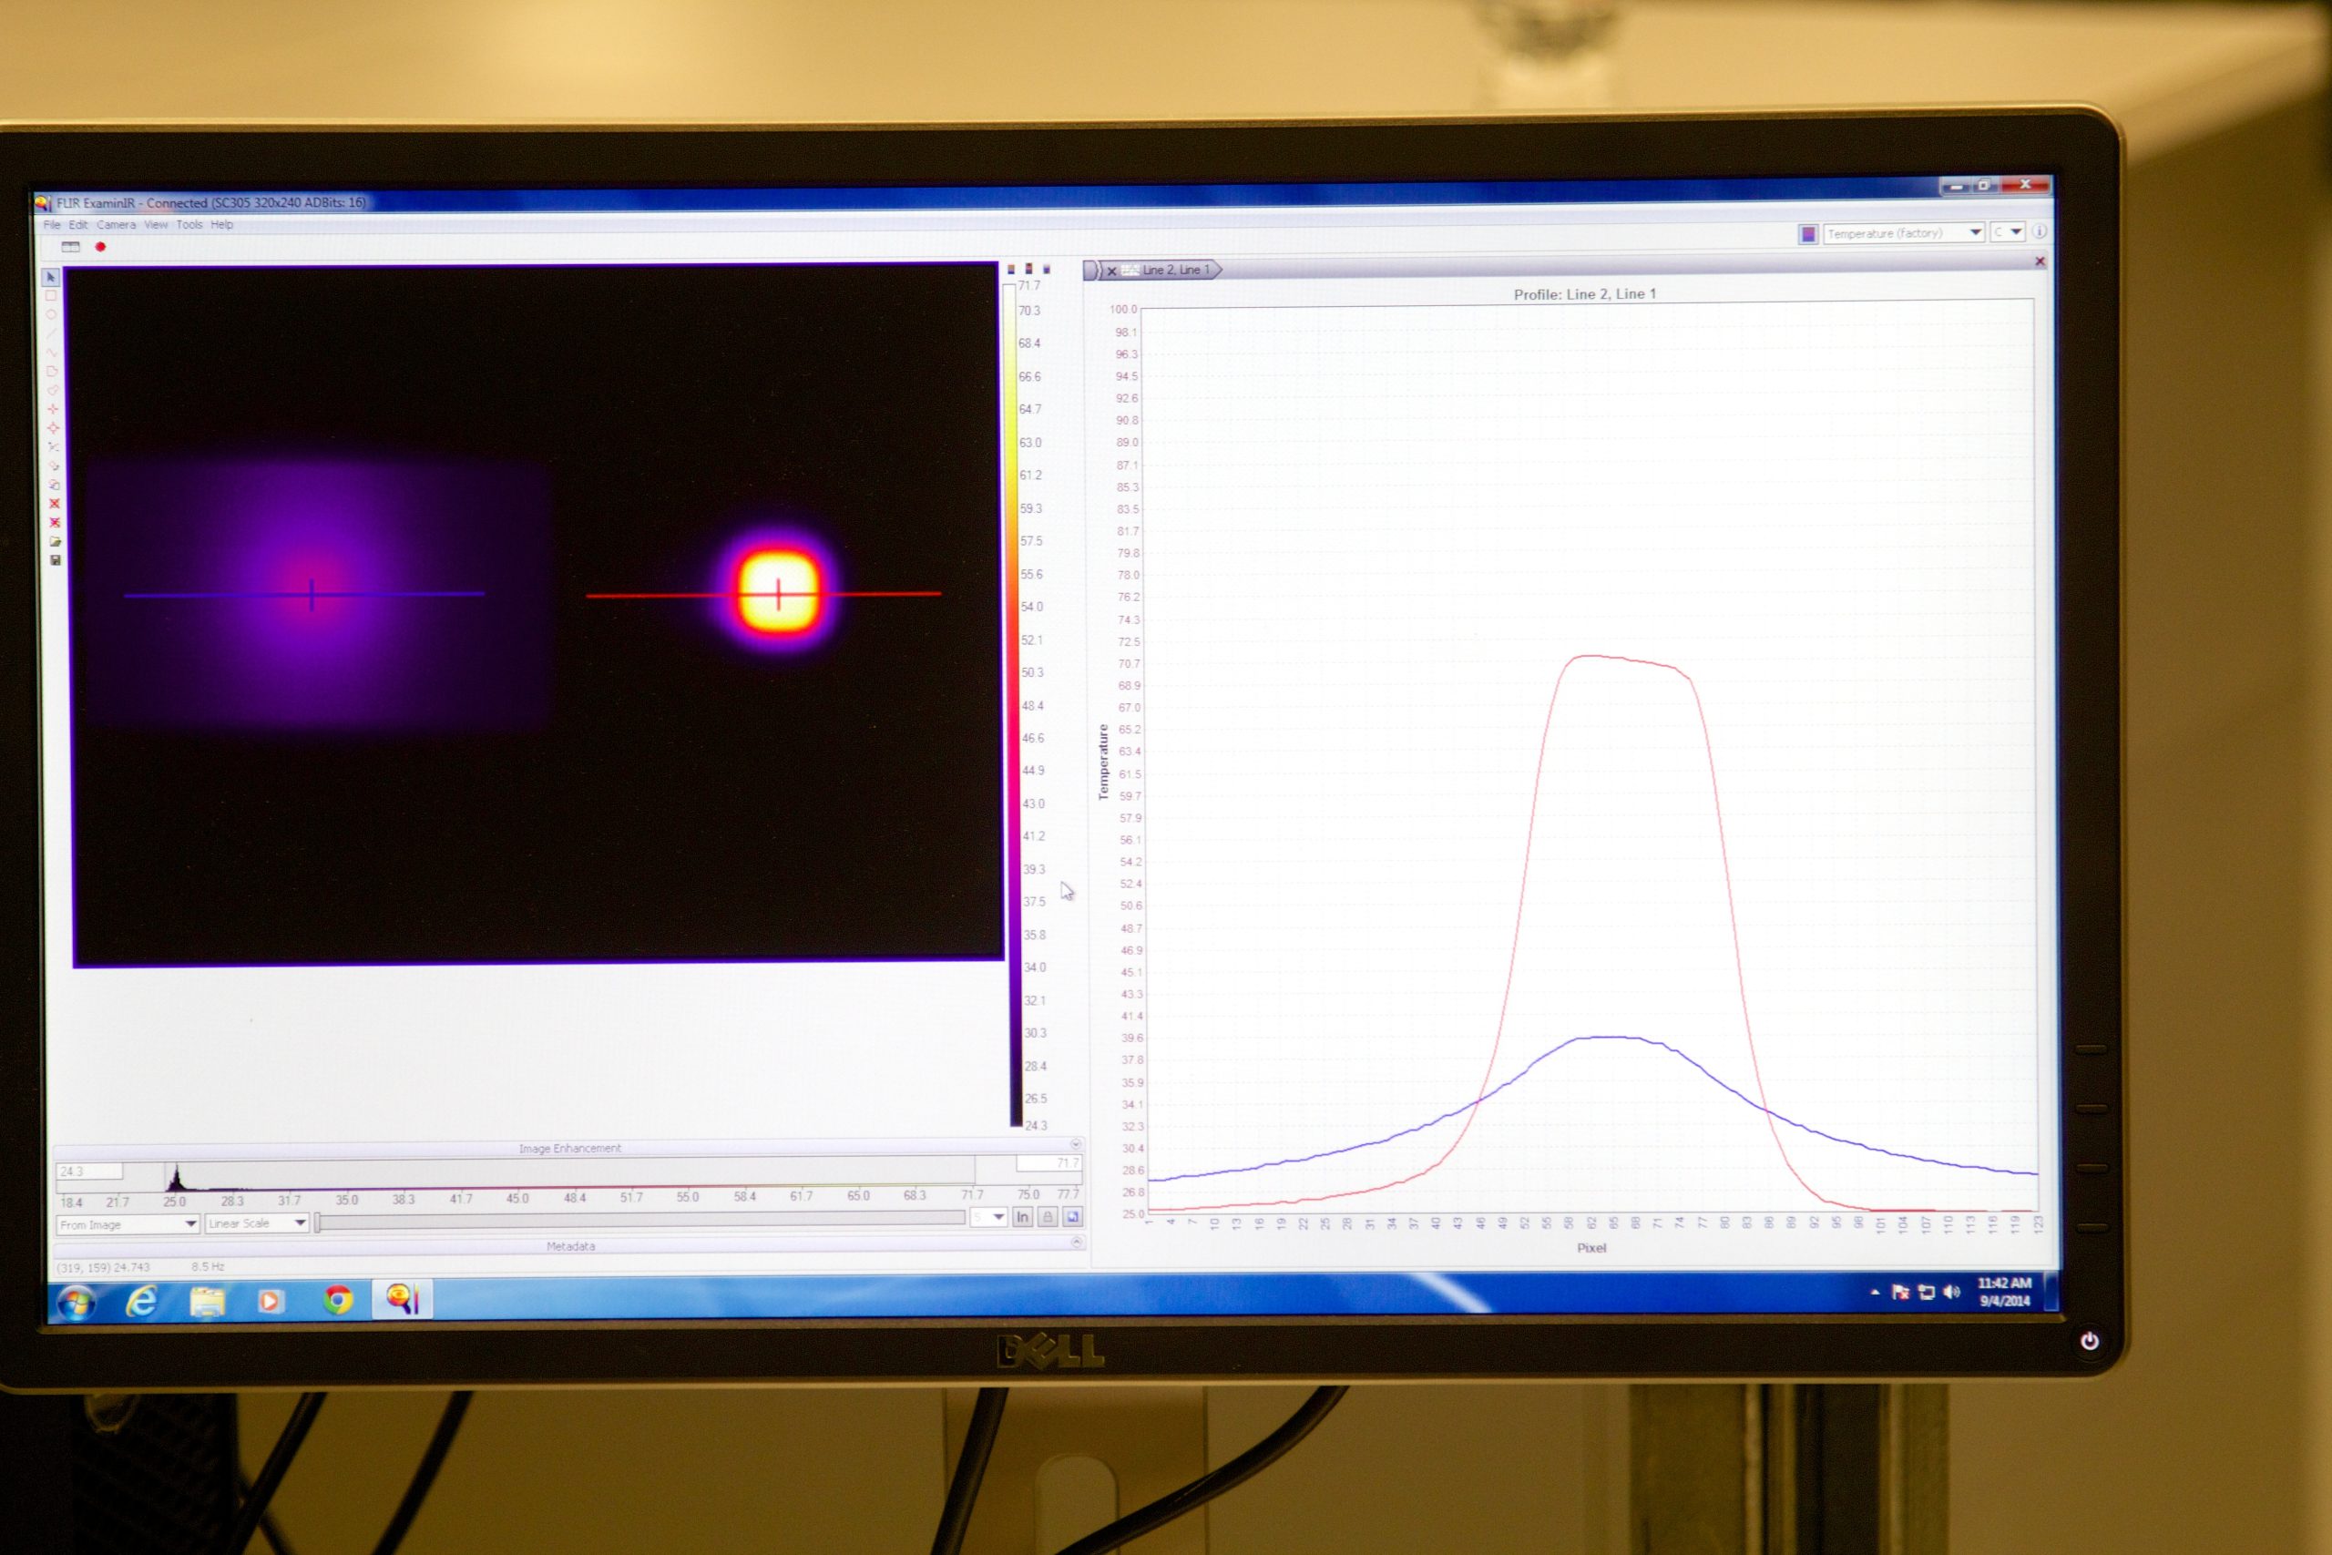2332x1555 pixels.
Task: Toggle the layout view toolbar button
Action: click(x=70, y=247)
